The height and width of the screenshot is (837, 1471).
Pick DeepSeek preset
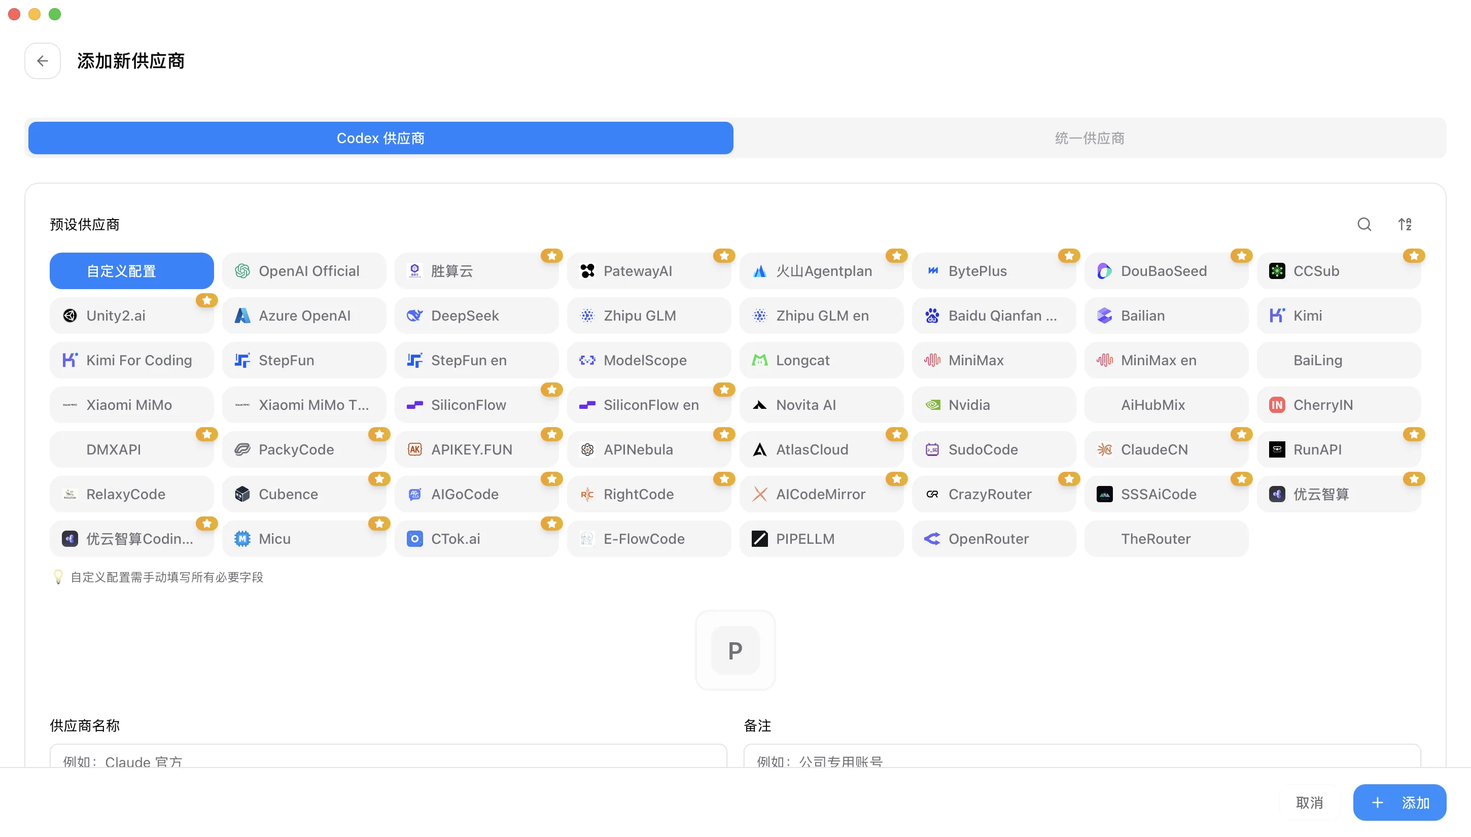point(476,316)
